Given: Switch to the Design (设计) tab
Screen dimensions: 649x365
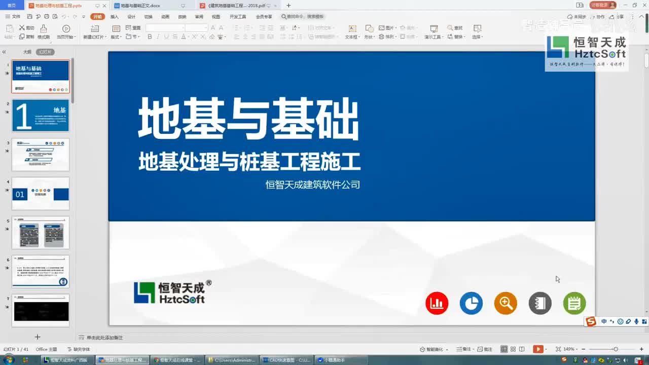Looking at the screenshot, I should (131, 17).
